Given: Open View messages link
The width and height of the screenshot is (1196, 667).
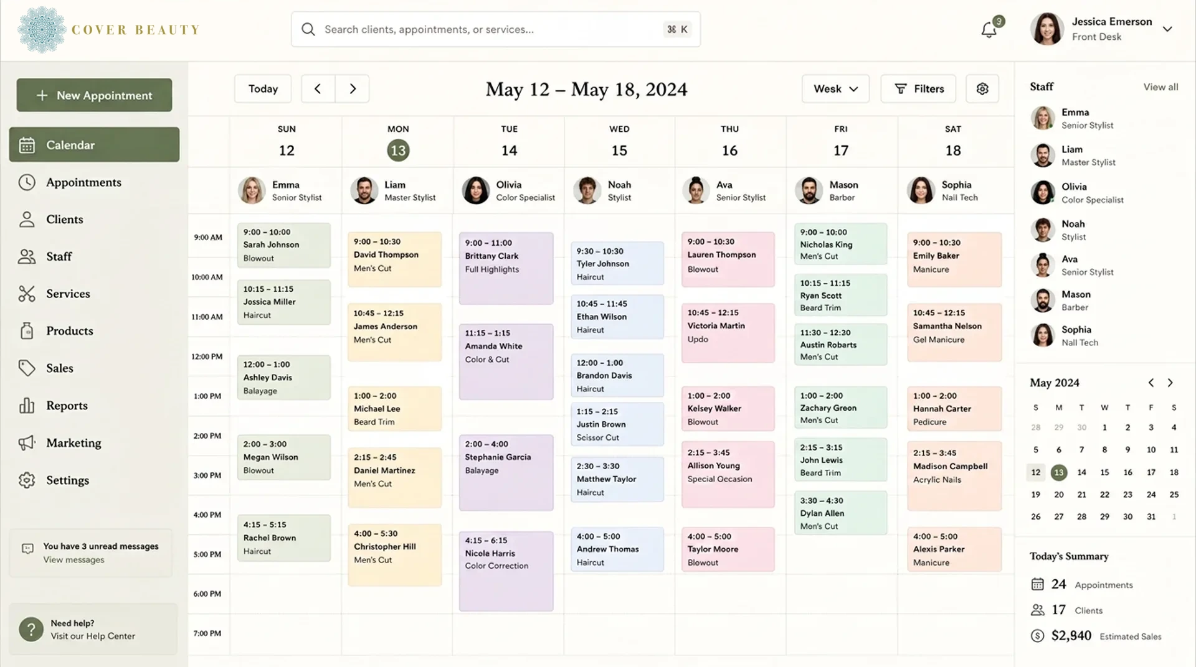Looking at the screenshot, I should [x=74, y=560].
